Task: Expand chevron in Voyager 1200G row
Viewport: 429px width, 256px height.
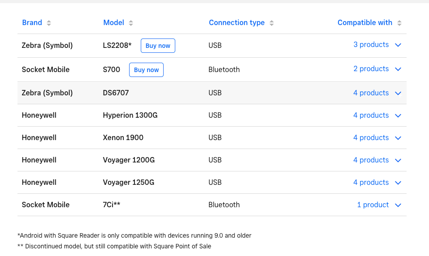Action: pyautogui.click(x=398, y=160)
